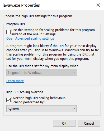
Task: Select the 'Program DPI' group label
Action: coord(15,24)
